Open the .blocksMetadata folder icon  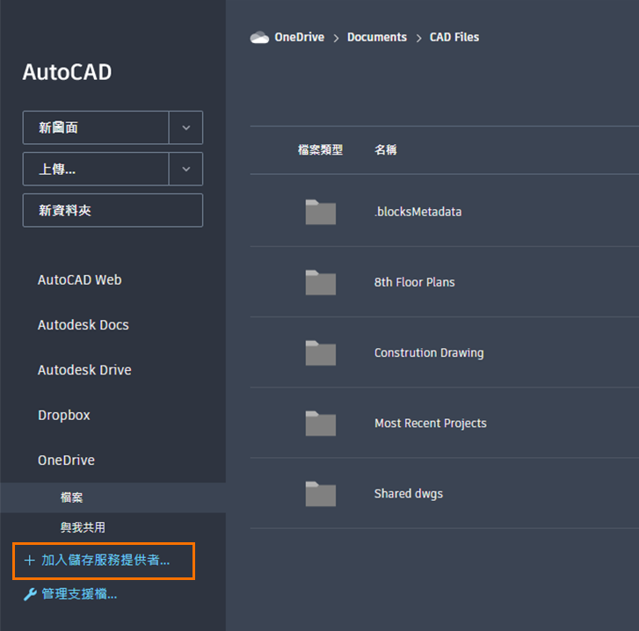(321, 212)
